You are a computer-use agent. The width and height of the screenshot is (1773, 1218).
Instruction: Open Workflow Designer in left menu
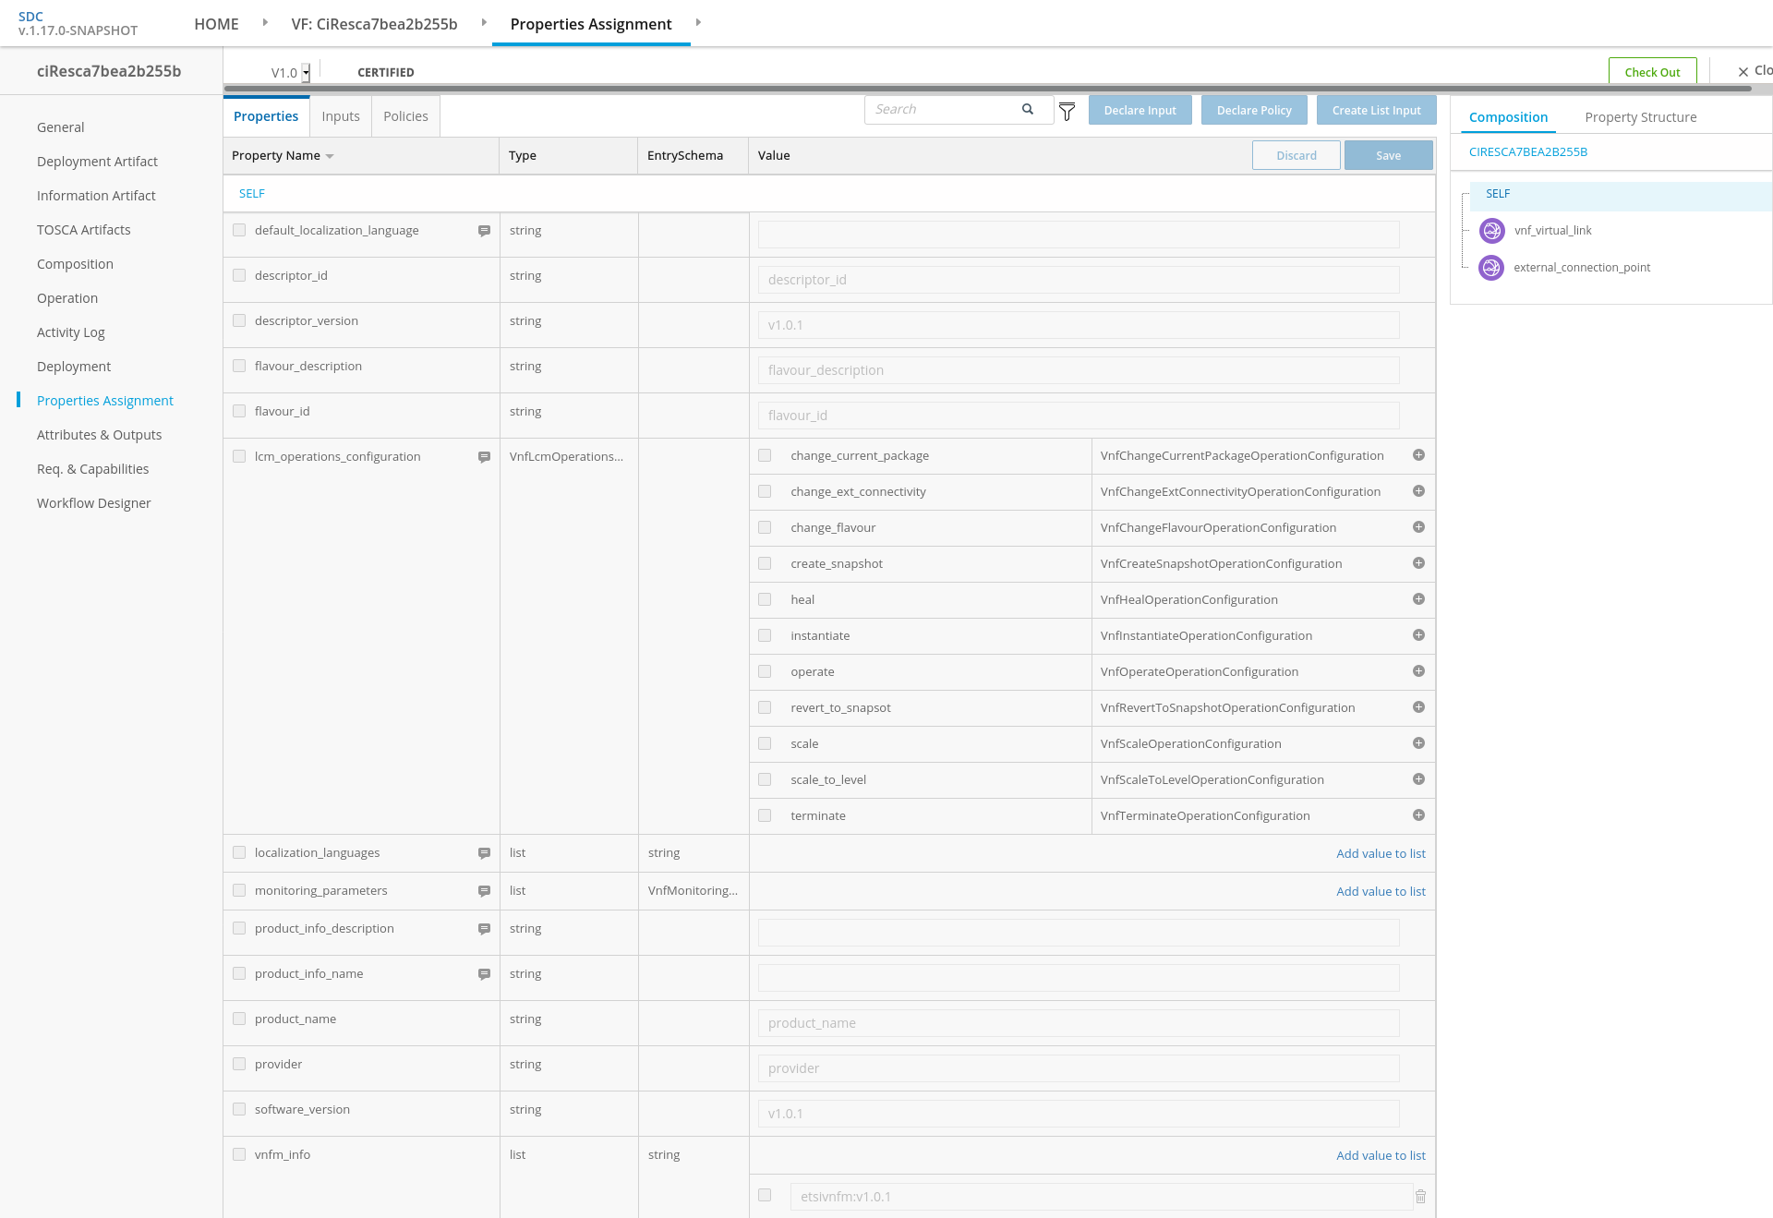[93, 503]
